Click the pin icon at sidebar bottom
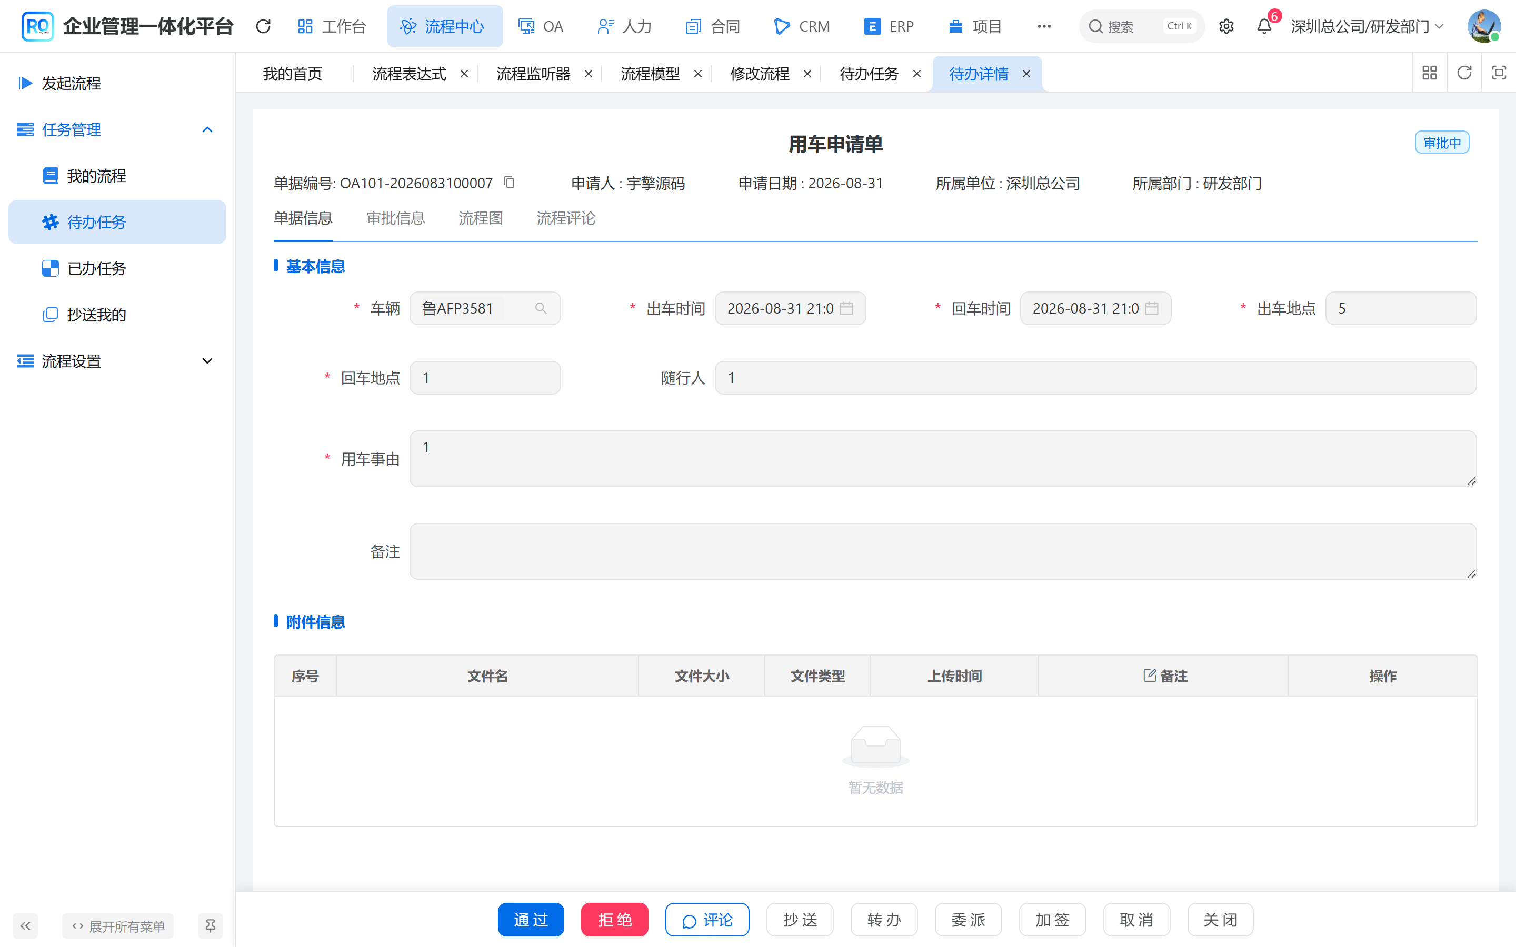 pos(211,926)
